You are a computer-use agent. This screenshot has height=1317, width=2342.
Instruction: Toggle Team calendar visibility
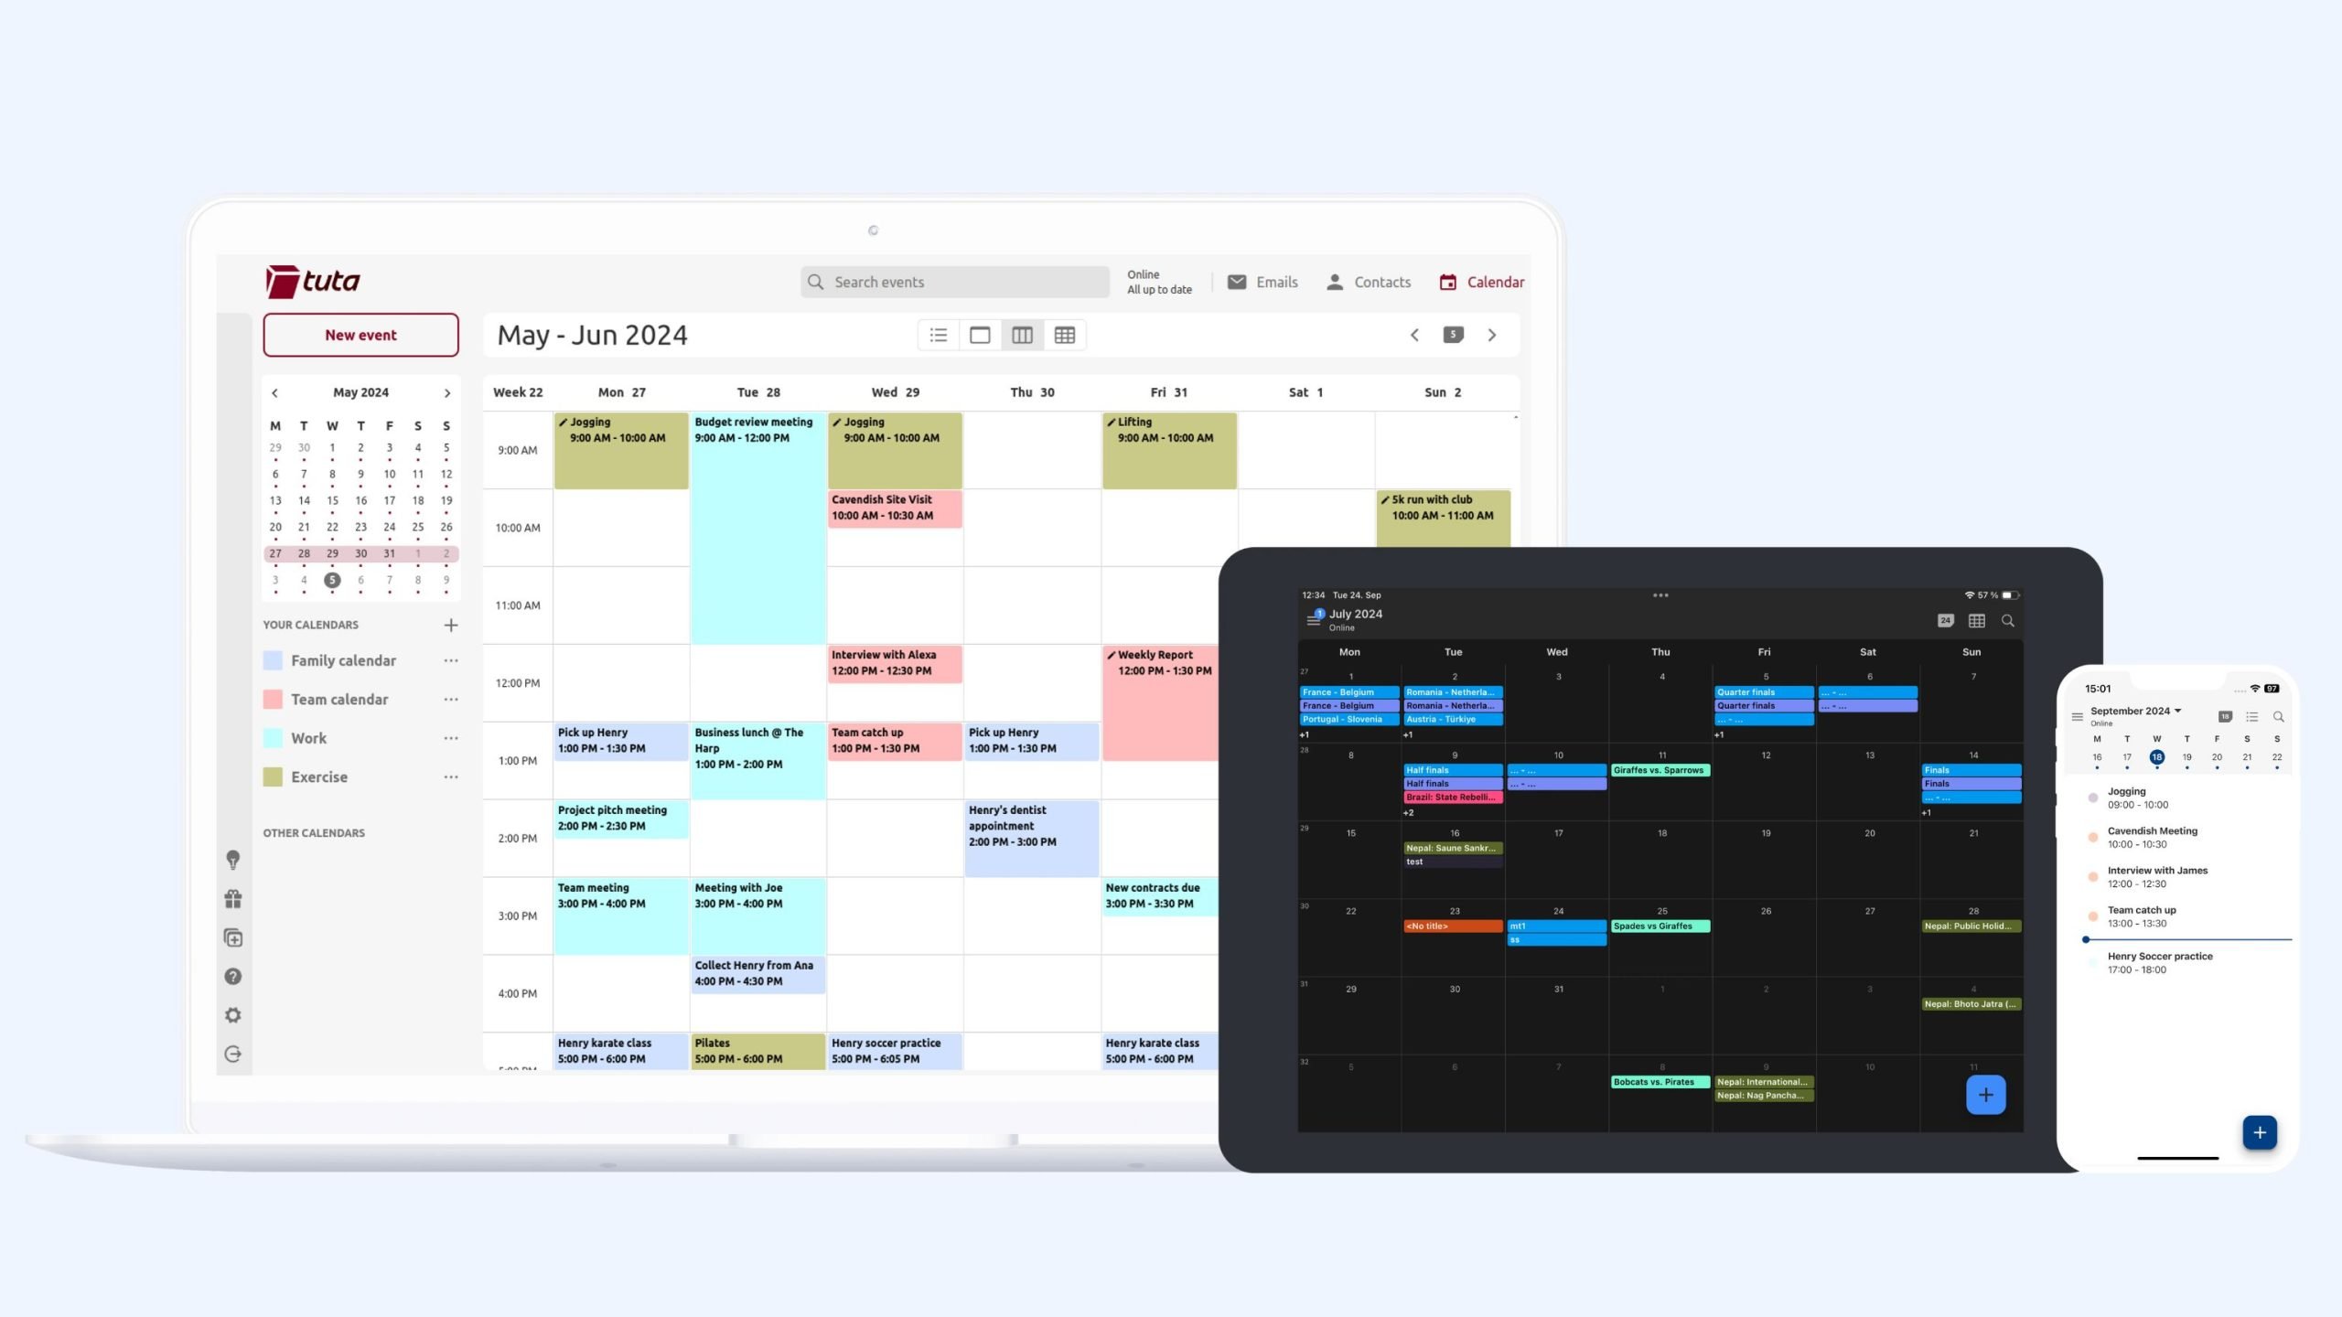[274, 698]
